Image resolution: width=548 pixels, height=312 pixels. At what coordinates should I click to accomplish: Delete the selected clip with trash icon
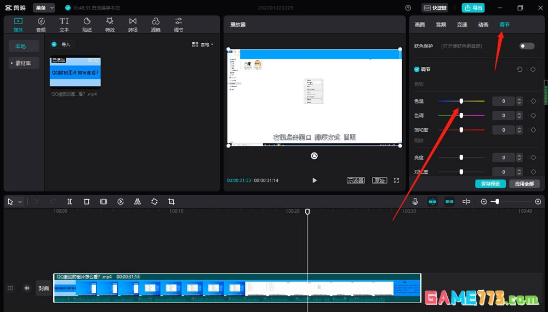point(87,202)
